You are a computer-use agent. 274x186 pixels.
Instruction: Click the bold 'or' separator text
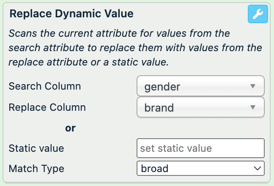(71, 128)
